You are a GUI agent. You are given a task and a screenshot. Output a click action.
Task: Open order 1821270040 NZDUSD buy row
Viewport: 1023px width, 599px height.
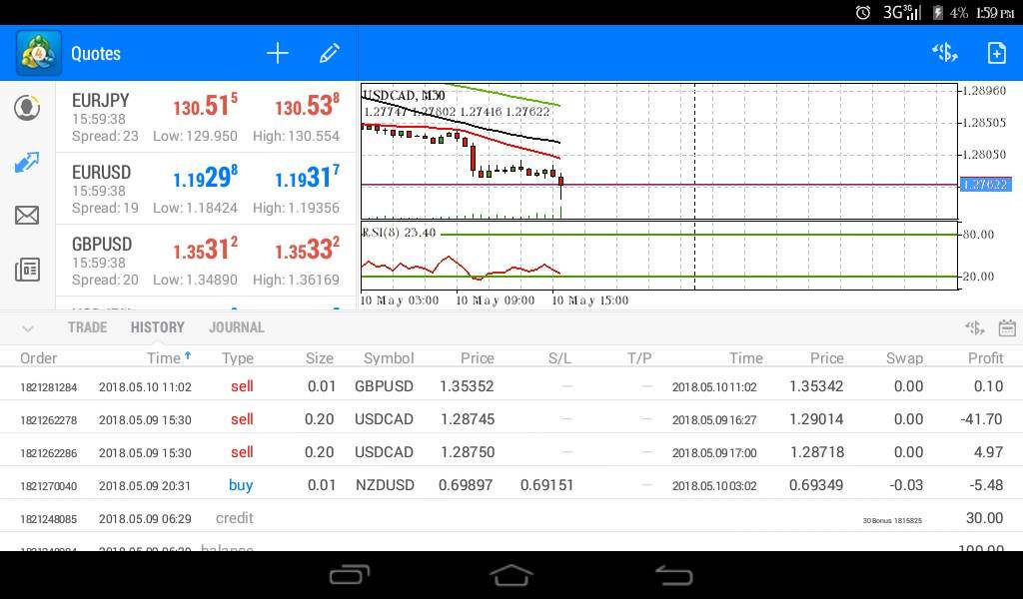pos(511,485)
